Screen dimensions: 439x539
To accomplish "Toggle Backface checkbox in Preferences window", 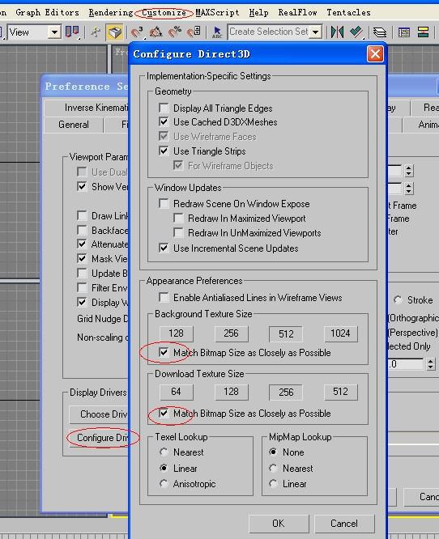I will click(82, 230).
